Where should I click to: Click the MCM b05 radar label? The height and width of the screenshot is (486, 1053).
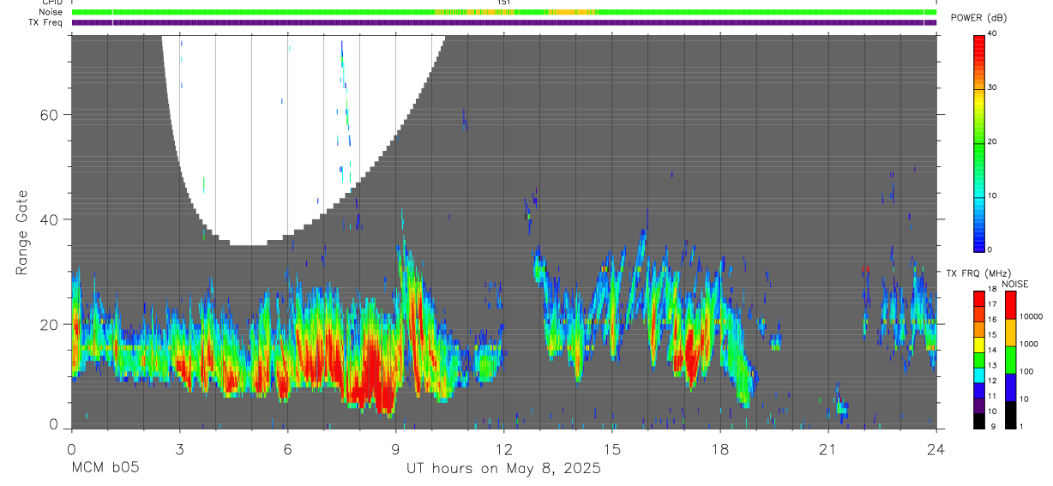click(105, 468)
